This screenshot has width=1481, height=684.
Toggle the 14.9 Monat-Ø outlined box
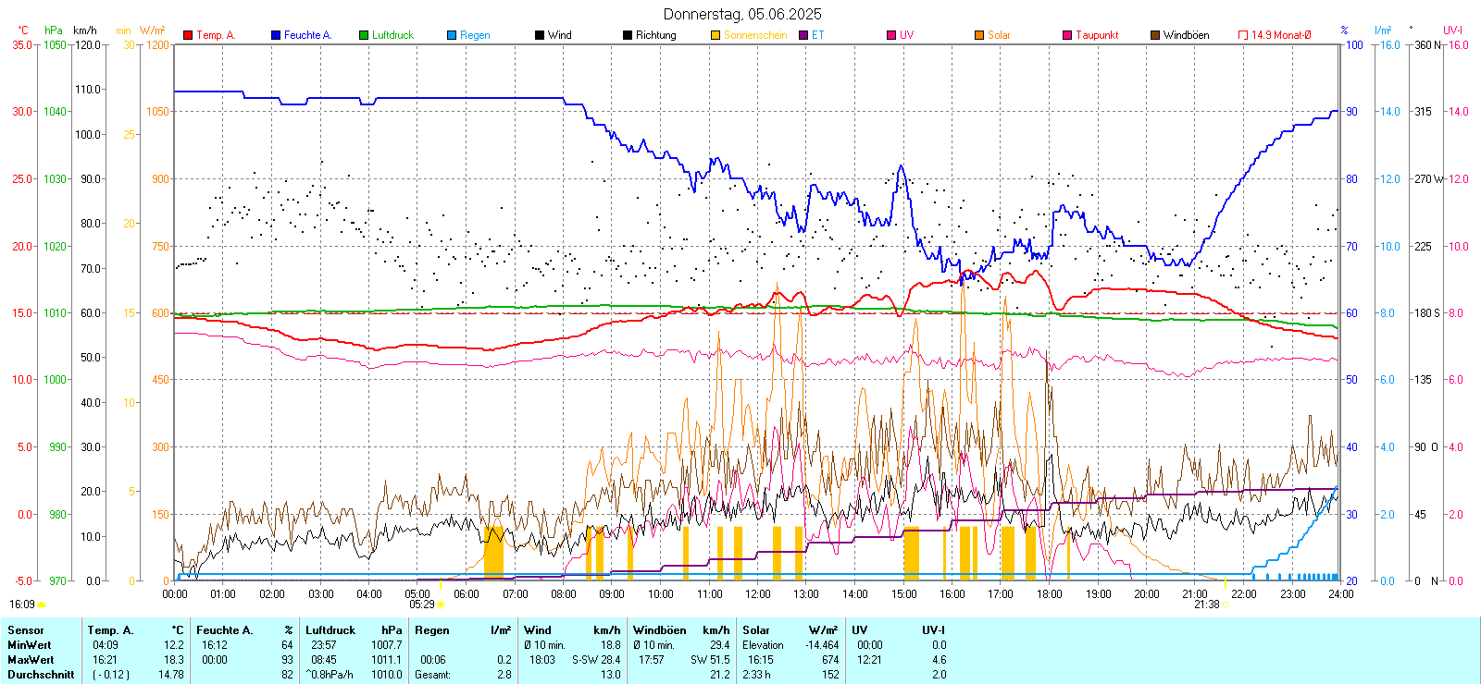click(x=1243, y=35)
